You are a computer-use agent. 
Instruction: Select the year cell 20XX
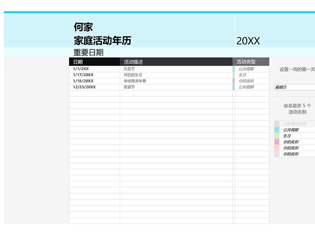point(248,41)
